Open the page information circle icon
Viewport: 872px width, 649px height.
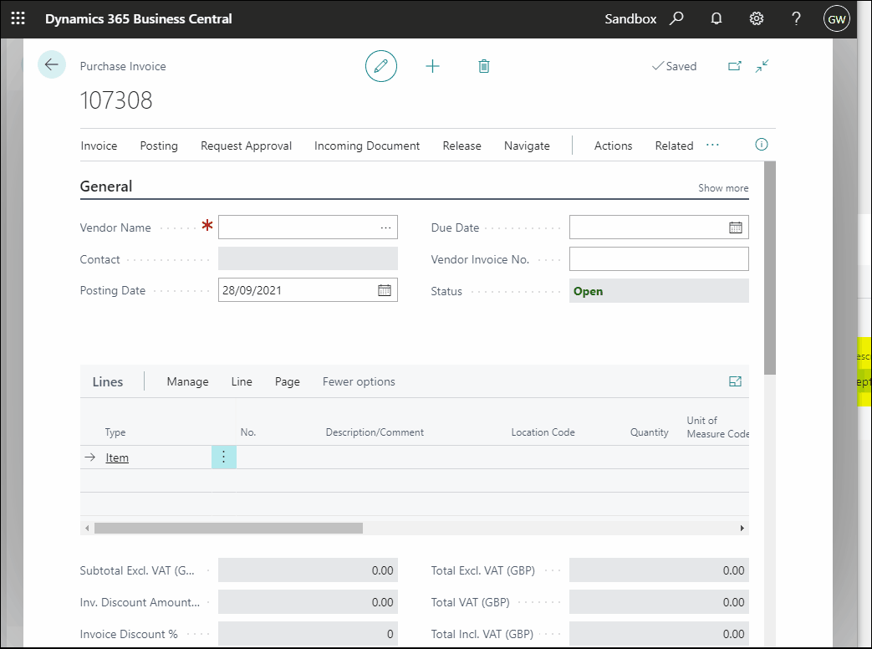pyautogui.click(x=761, y=145)
